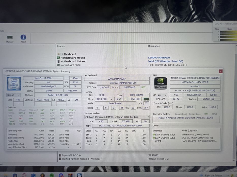Screen dimensions: 237x177
Task: Click the GP107-400 GPU chip field
Action: coord(195,86)
